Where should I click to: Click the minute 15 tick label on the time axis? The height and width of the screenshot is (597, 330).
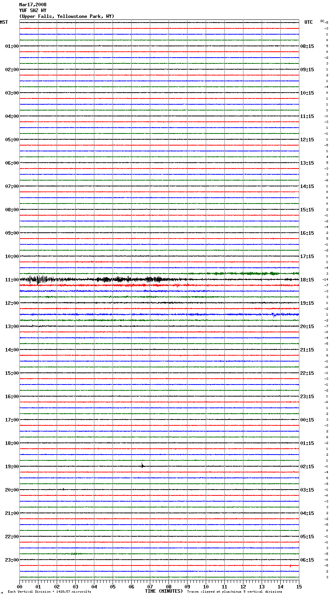click(x=299, y=586)
